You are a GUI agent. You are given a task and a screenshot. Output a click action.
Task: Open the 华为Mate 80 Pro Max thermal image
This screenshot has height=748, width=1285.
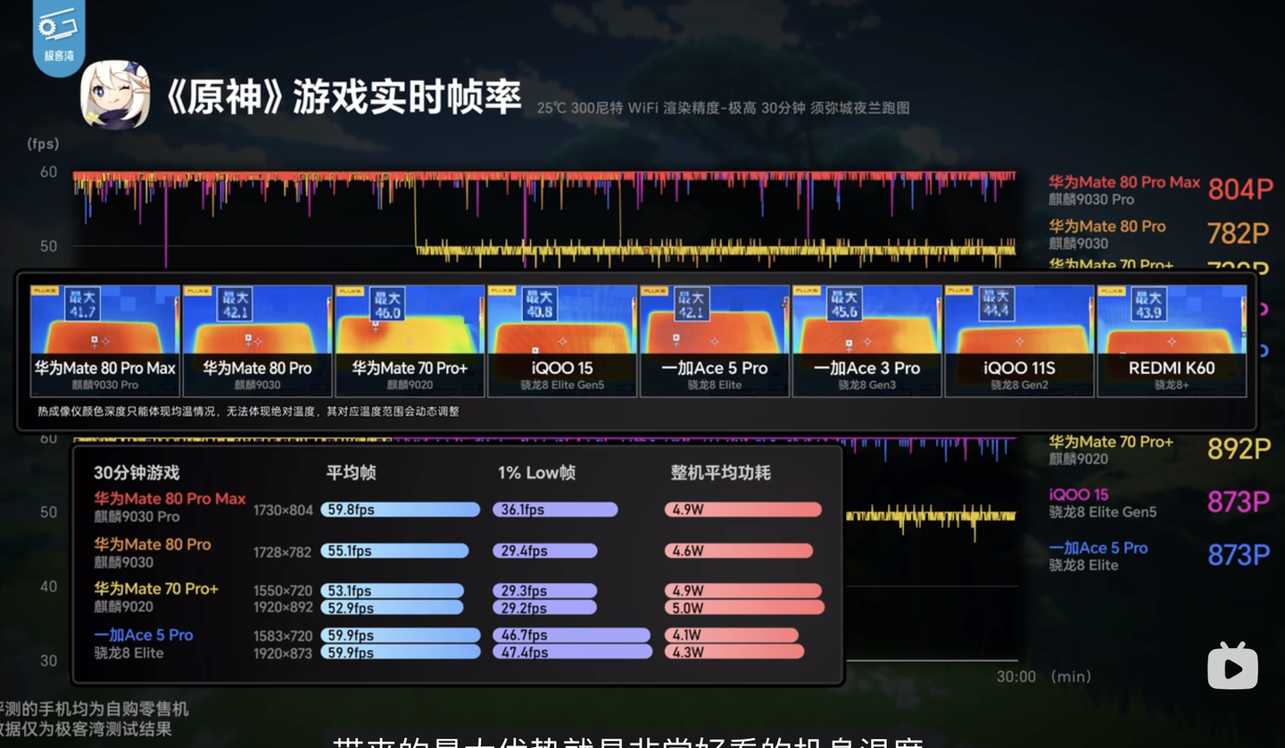(x=104, y=341)
